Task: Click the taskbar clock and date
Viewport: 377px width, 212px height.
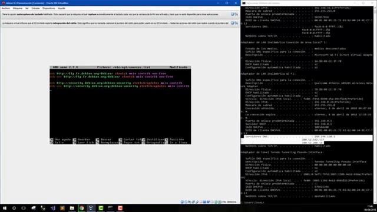Action: 370,208
